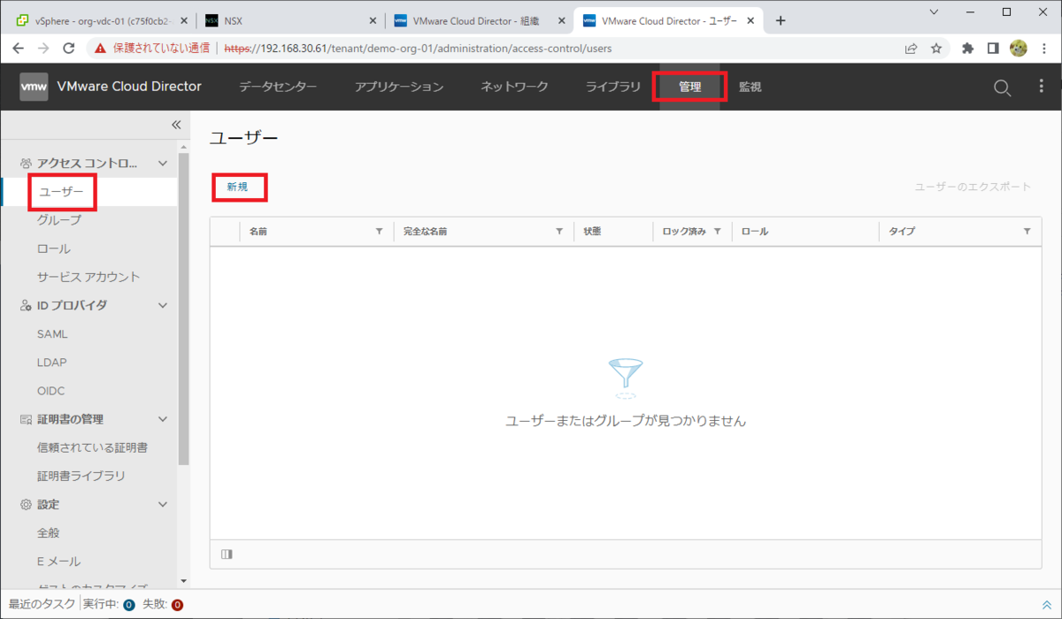Click the share page icon in address bar
The height and width of the screenshot is (619, 1062).
click(912, 49)
